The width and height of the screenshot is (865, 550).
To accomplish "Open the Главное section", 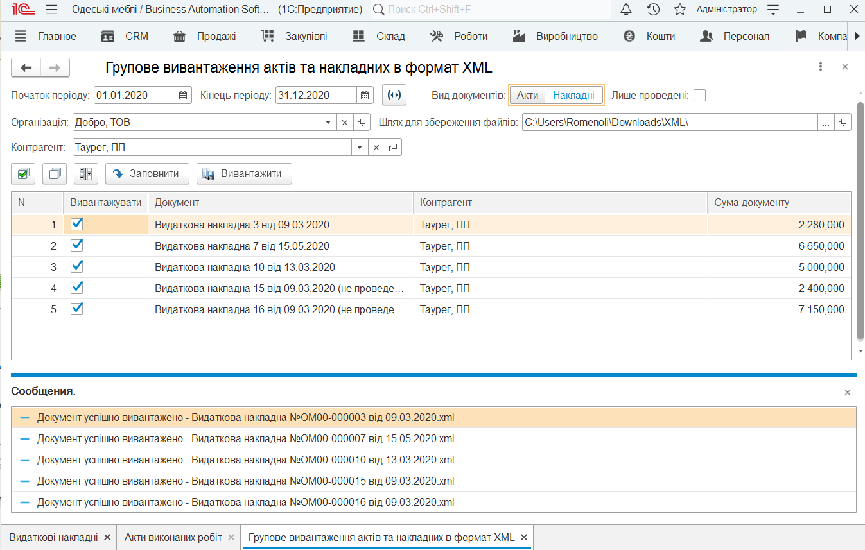I will [x=45, y=36].
